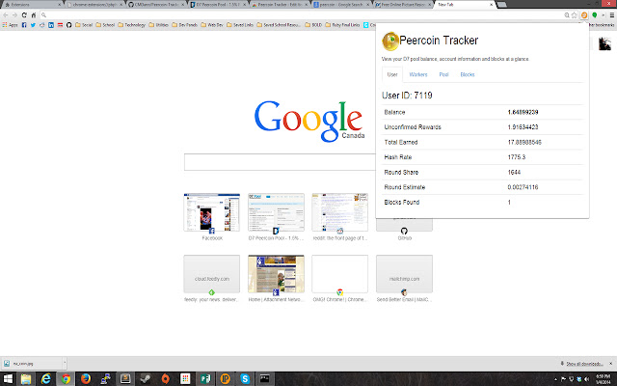Image resolution: width=617 pixels, height=386 pixels.
Task: Open the School bookmarks folder
Action: [105, 25]
